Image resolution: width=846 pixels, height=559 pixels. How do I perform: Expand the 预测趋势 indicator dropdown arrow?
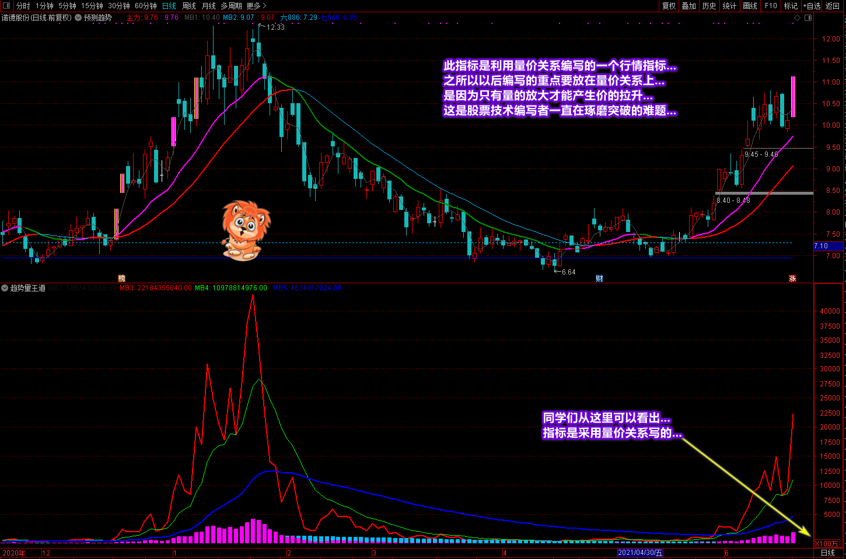click(78, 17)
